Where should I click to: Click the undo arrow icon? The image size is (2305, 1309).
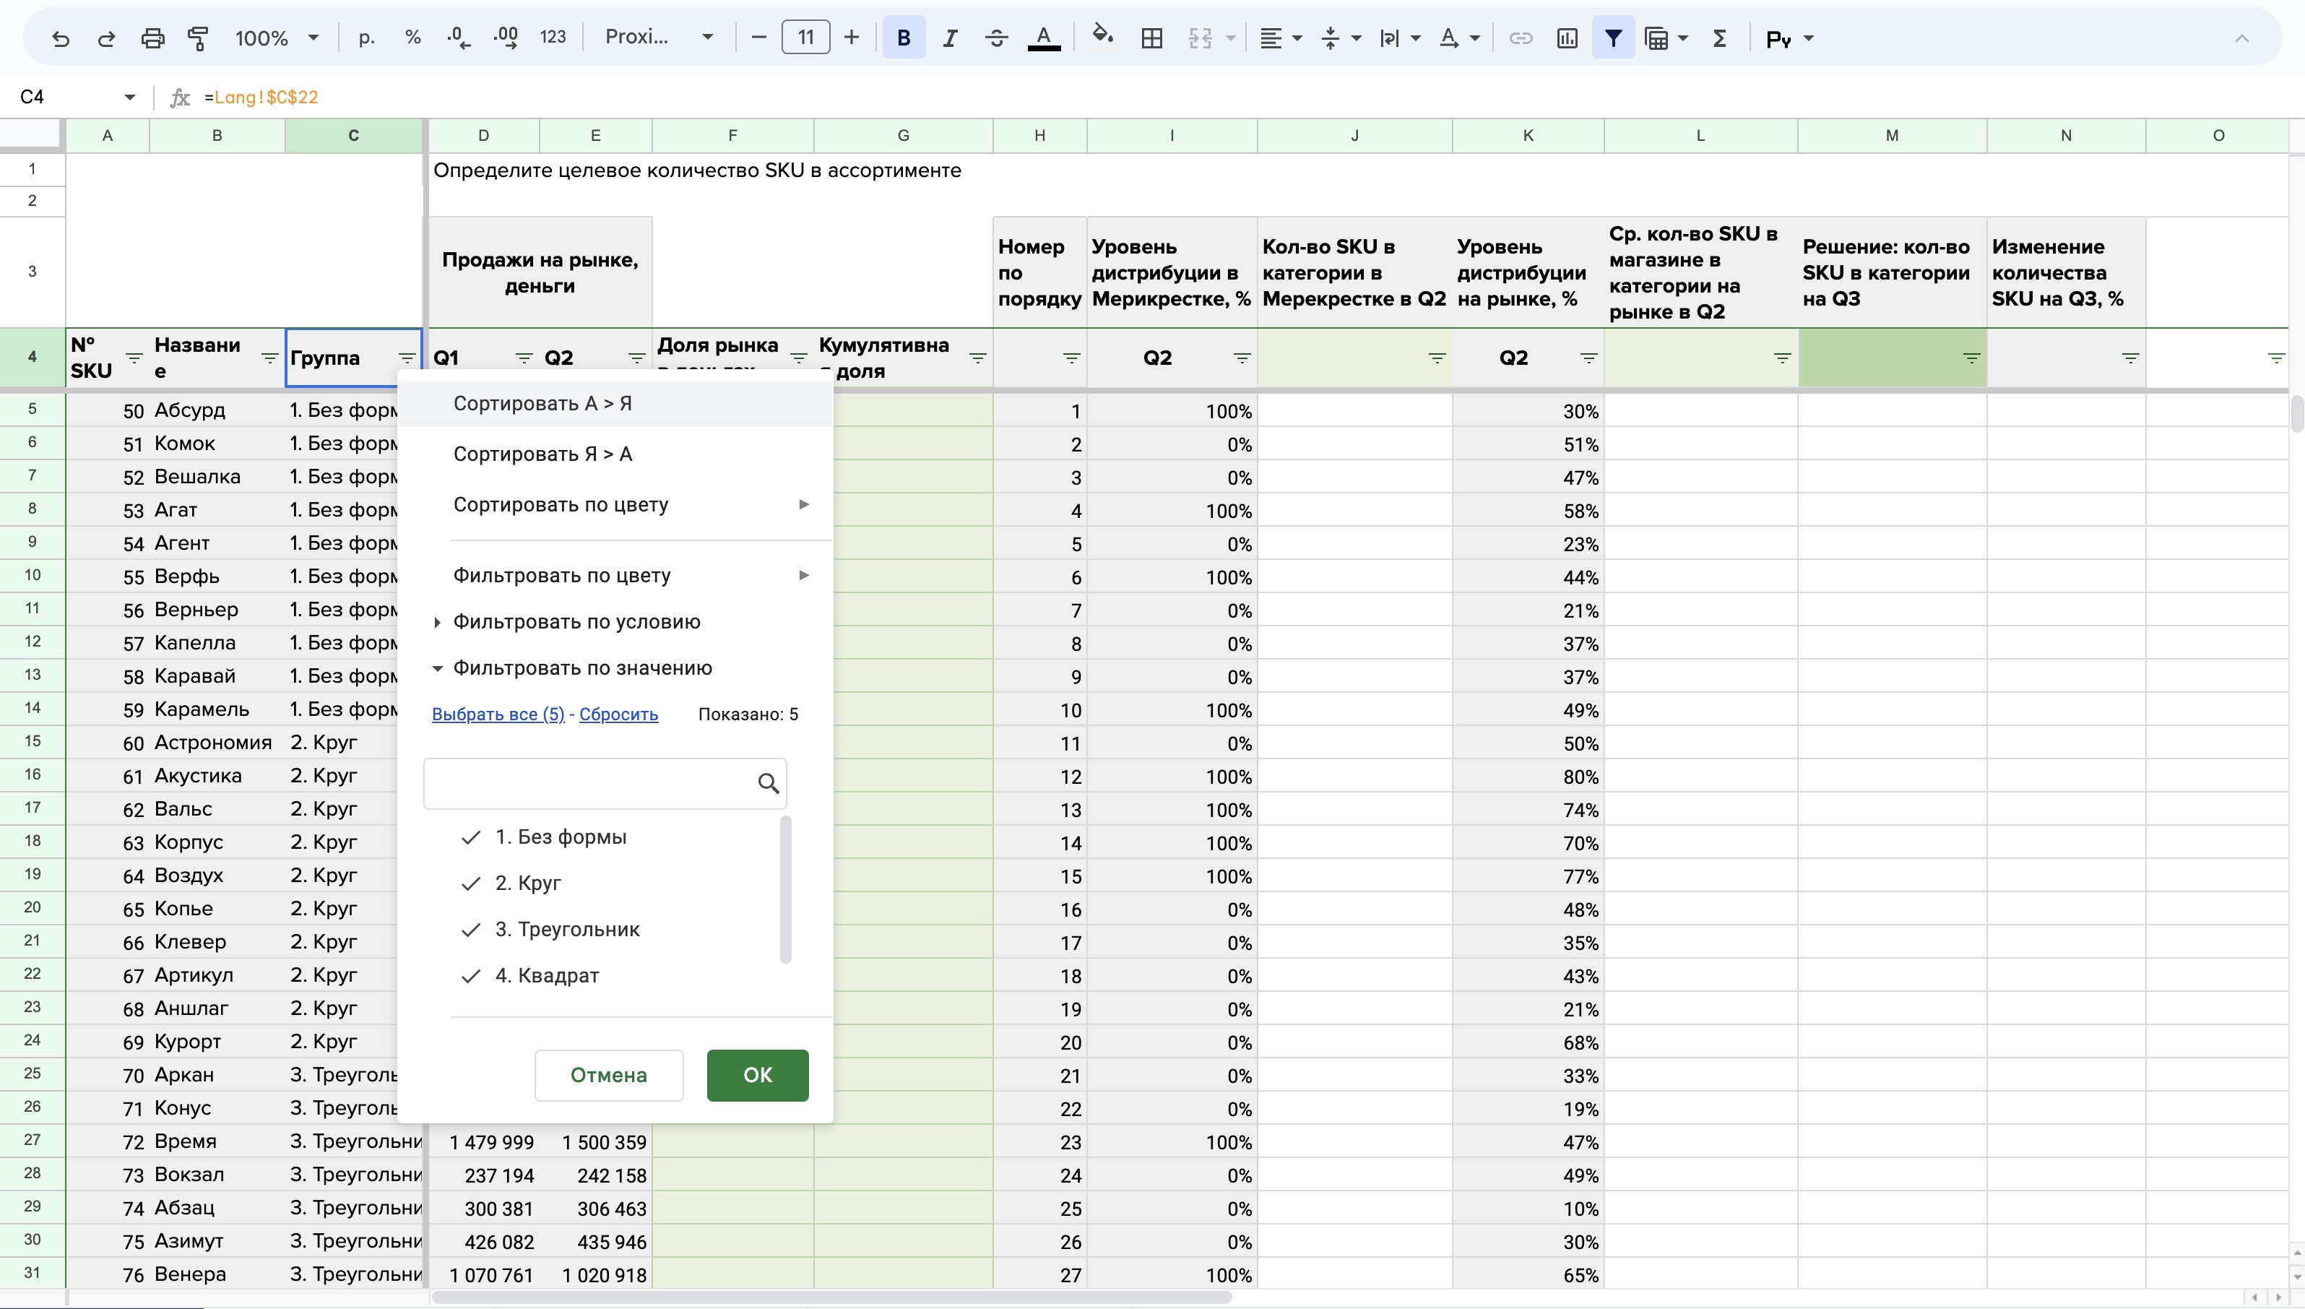coord(60,39)
